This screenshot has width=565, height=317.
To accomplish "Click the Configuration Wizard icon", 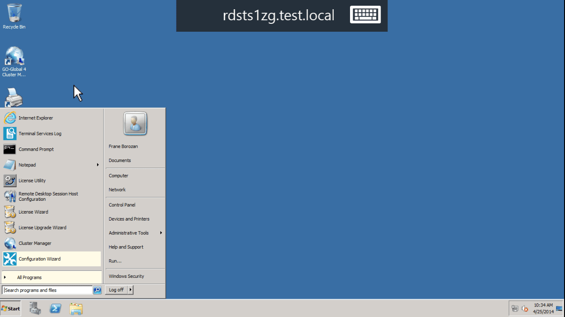I will (x=10, y=259).
